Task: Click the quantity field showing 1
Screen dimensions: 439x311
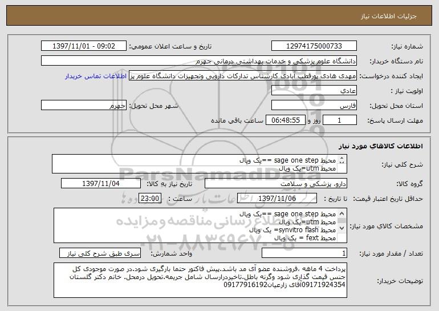Action: pyautogui.click(x=304, y=253)
